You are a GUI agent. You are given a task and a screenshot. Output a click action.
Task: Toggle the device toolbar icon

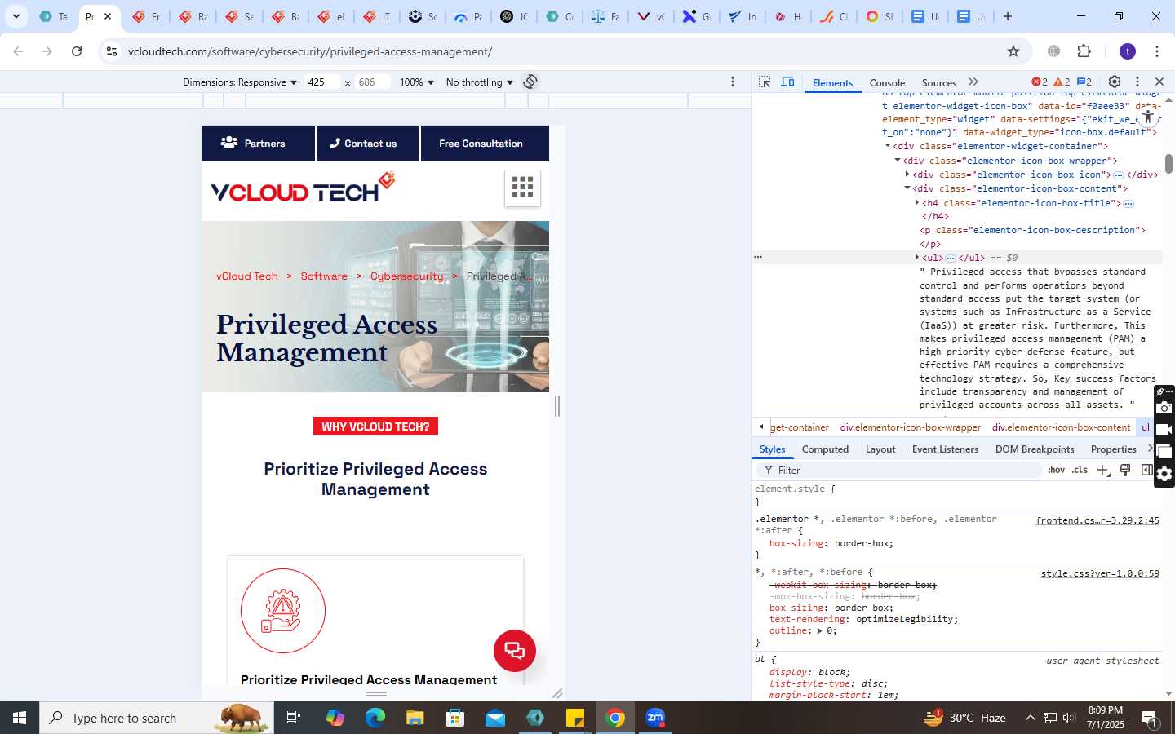tap(787, 82)
